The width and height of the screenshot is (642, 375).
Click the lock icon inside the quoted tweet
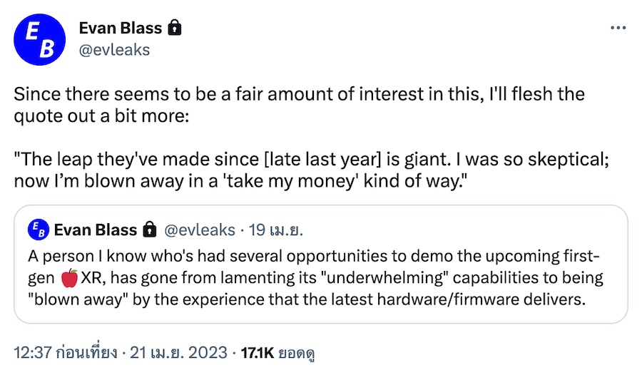[x=149, y=230]
